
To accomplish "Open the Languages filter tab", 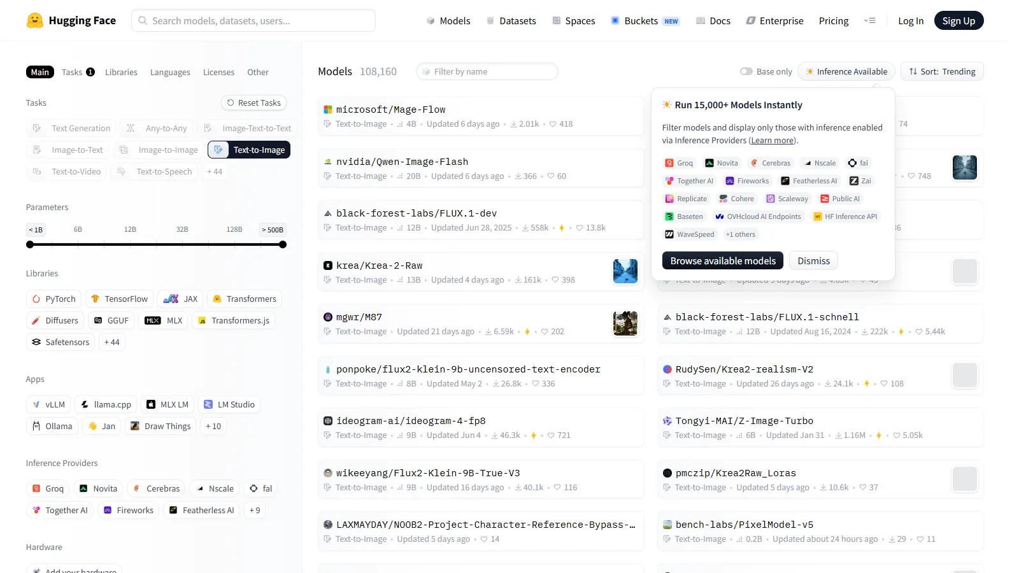I will click(170, 72).
